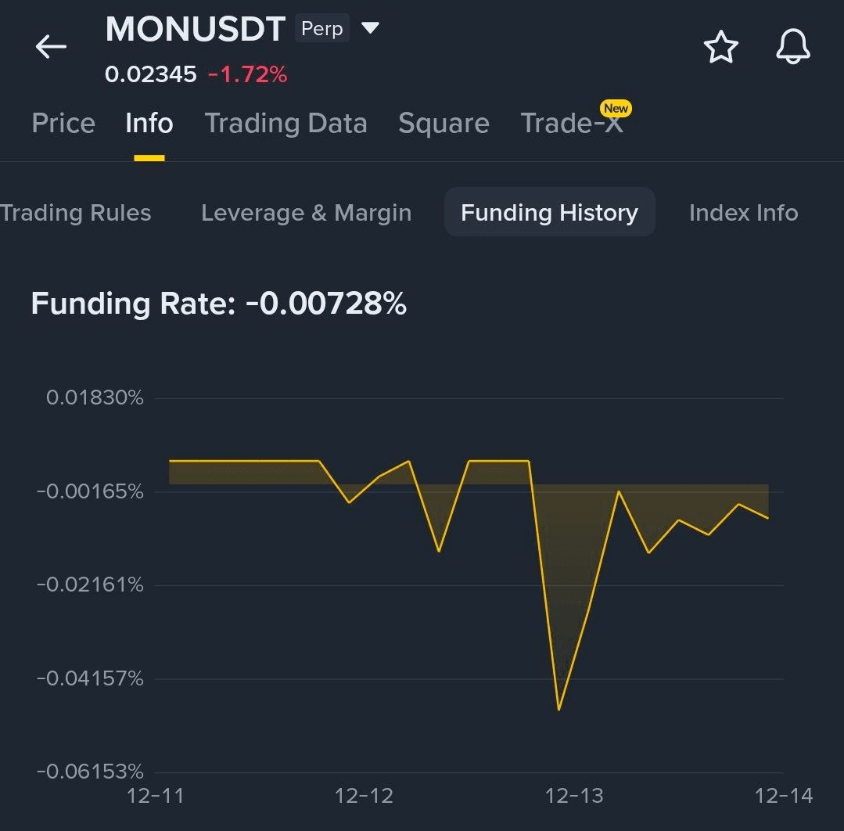Tap the back arrow icon

tap(52, 47)
